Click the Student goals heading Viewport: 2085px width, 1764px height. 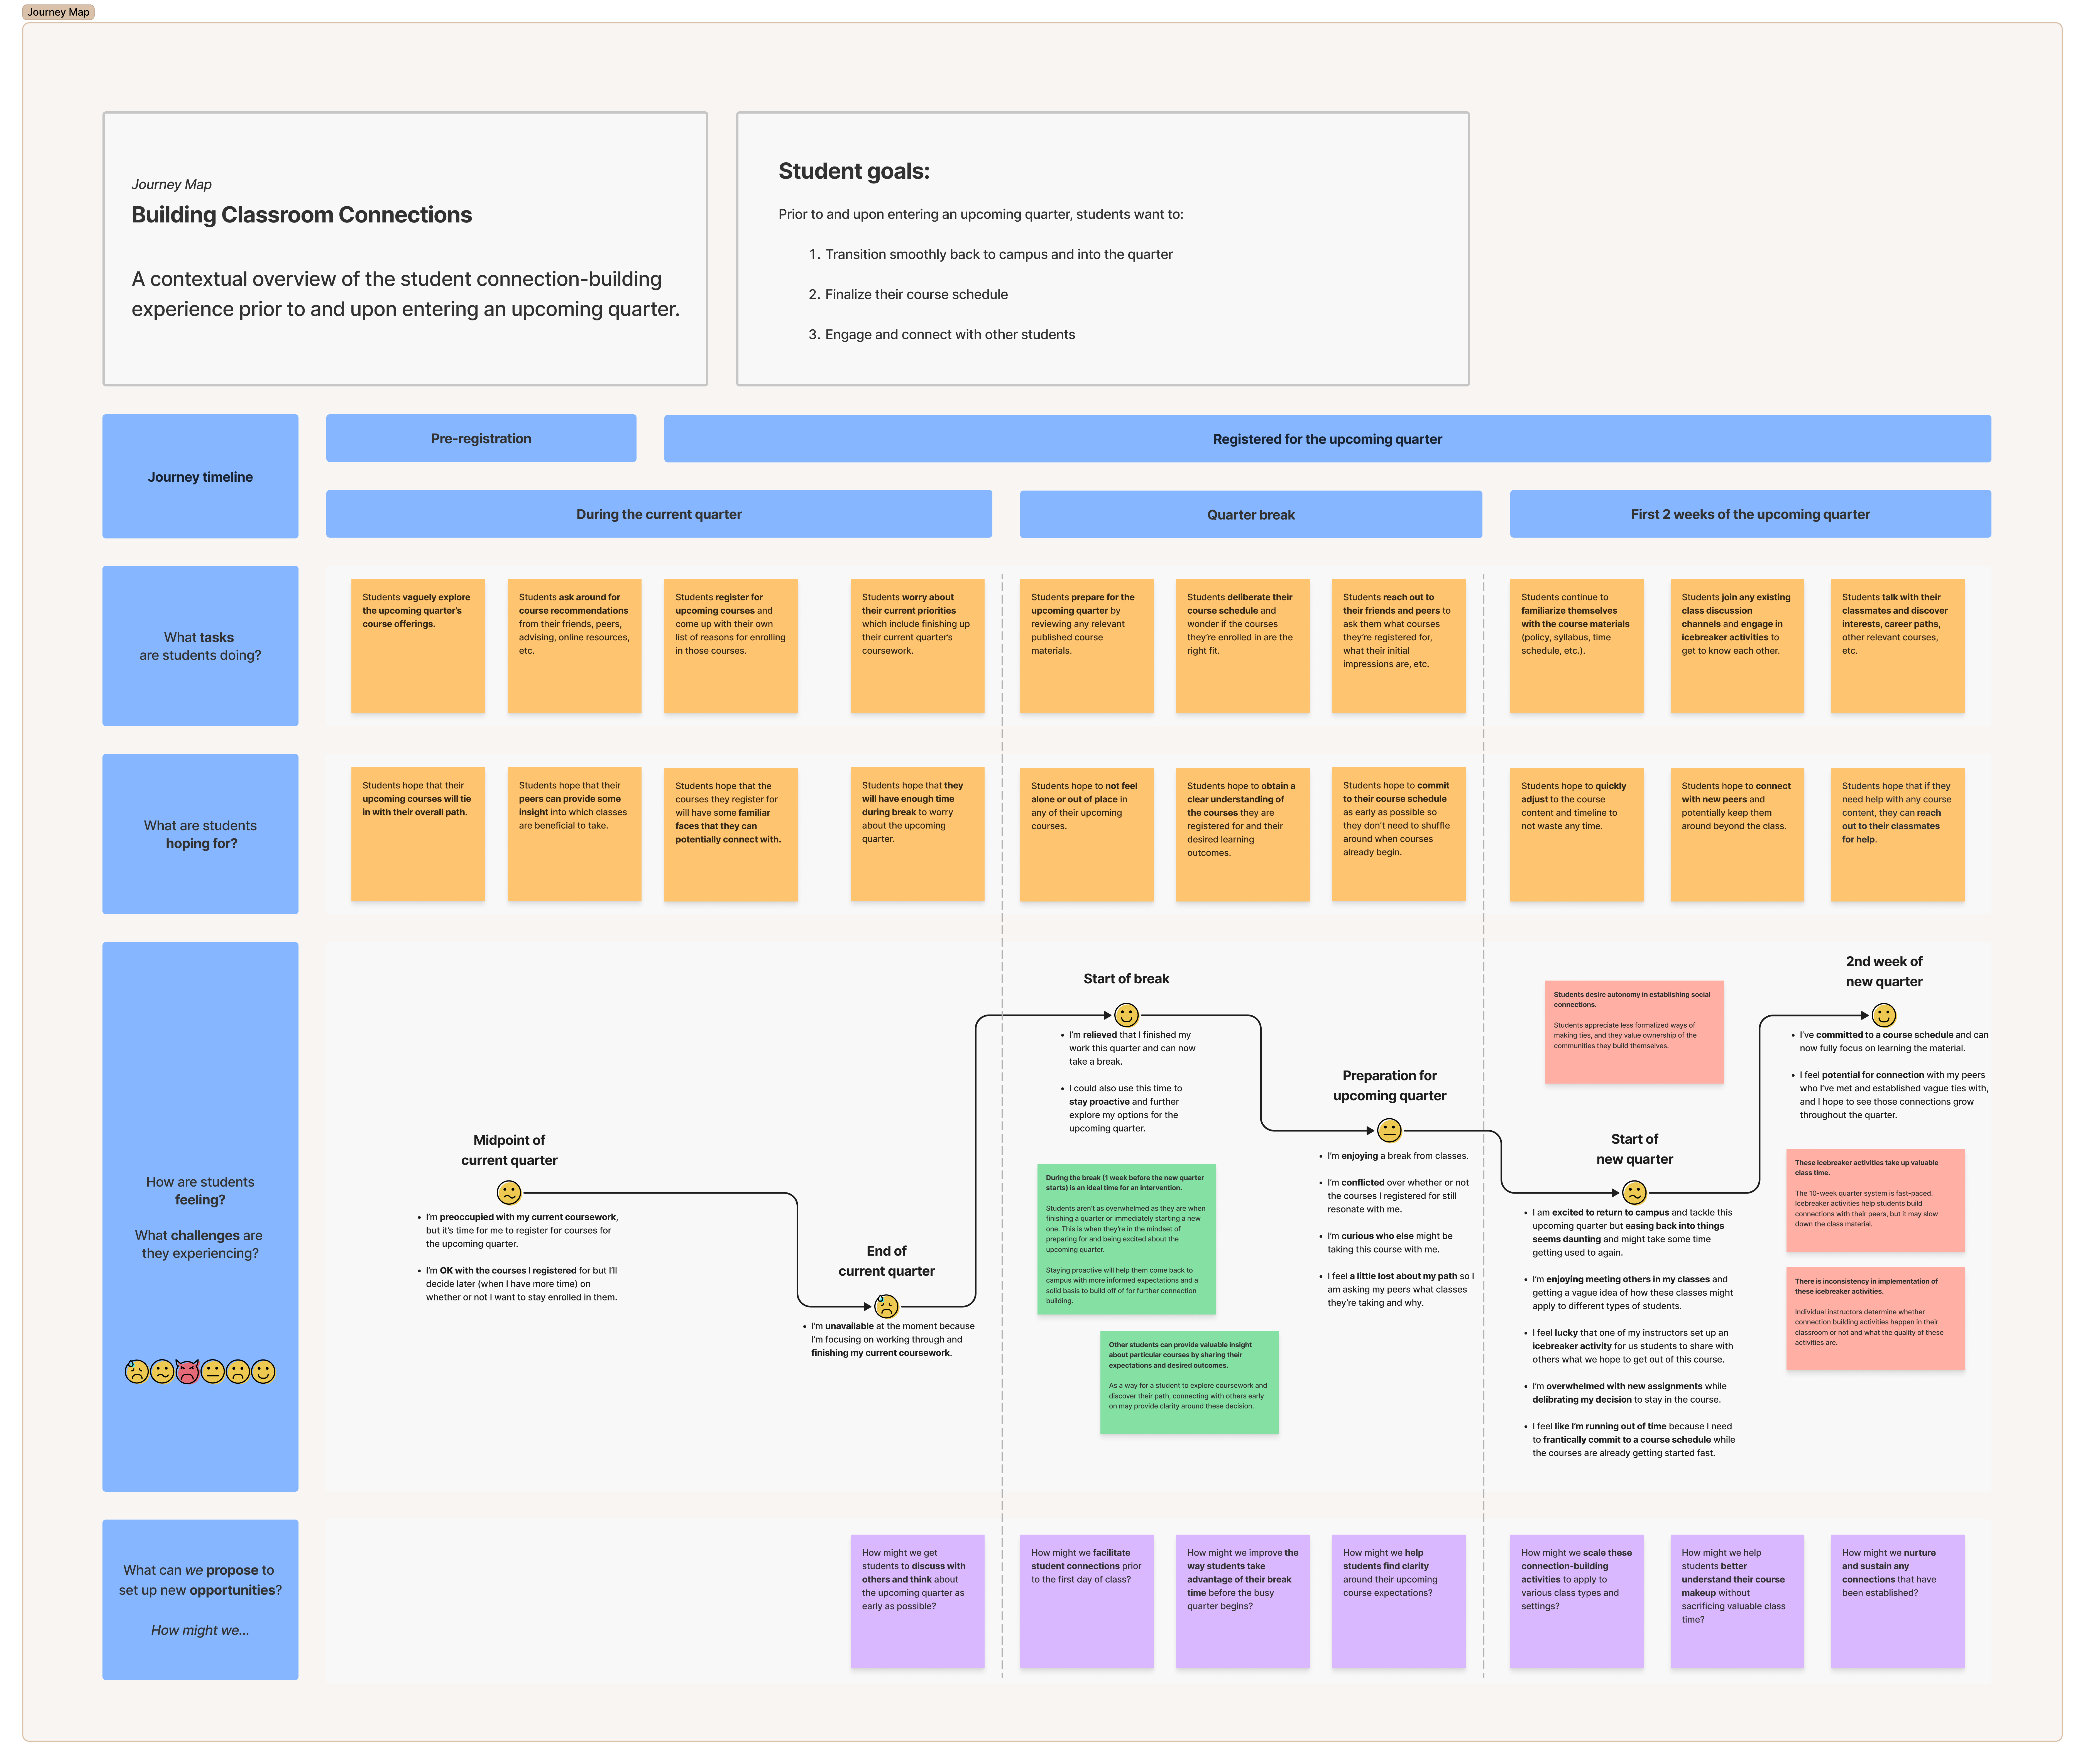click(x=854, y=171)
